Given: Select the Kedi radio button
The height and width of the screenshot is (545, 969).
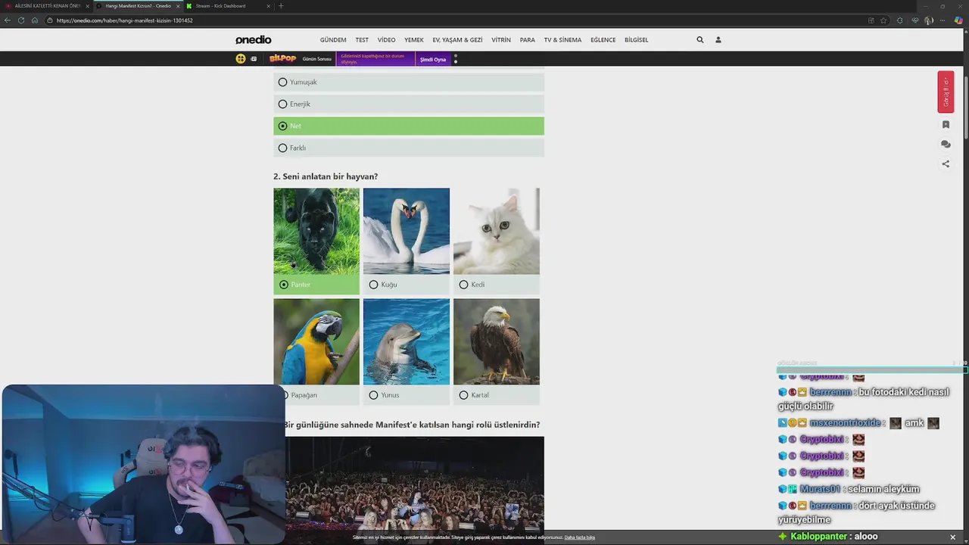Looking at the screenshot, I should 463,285.
